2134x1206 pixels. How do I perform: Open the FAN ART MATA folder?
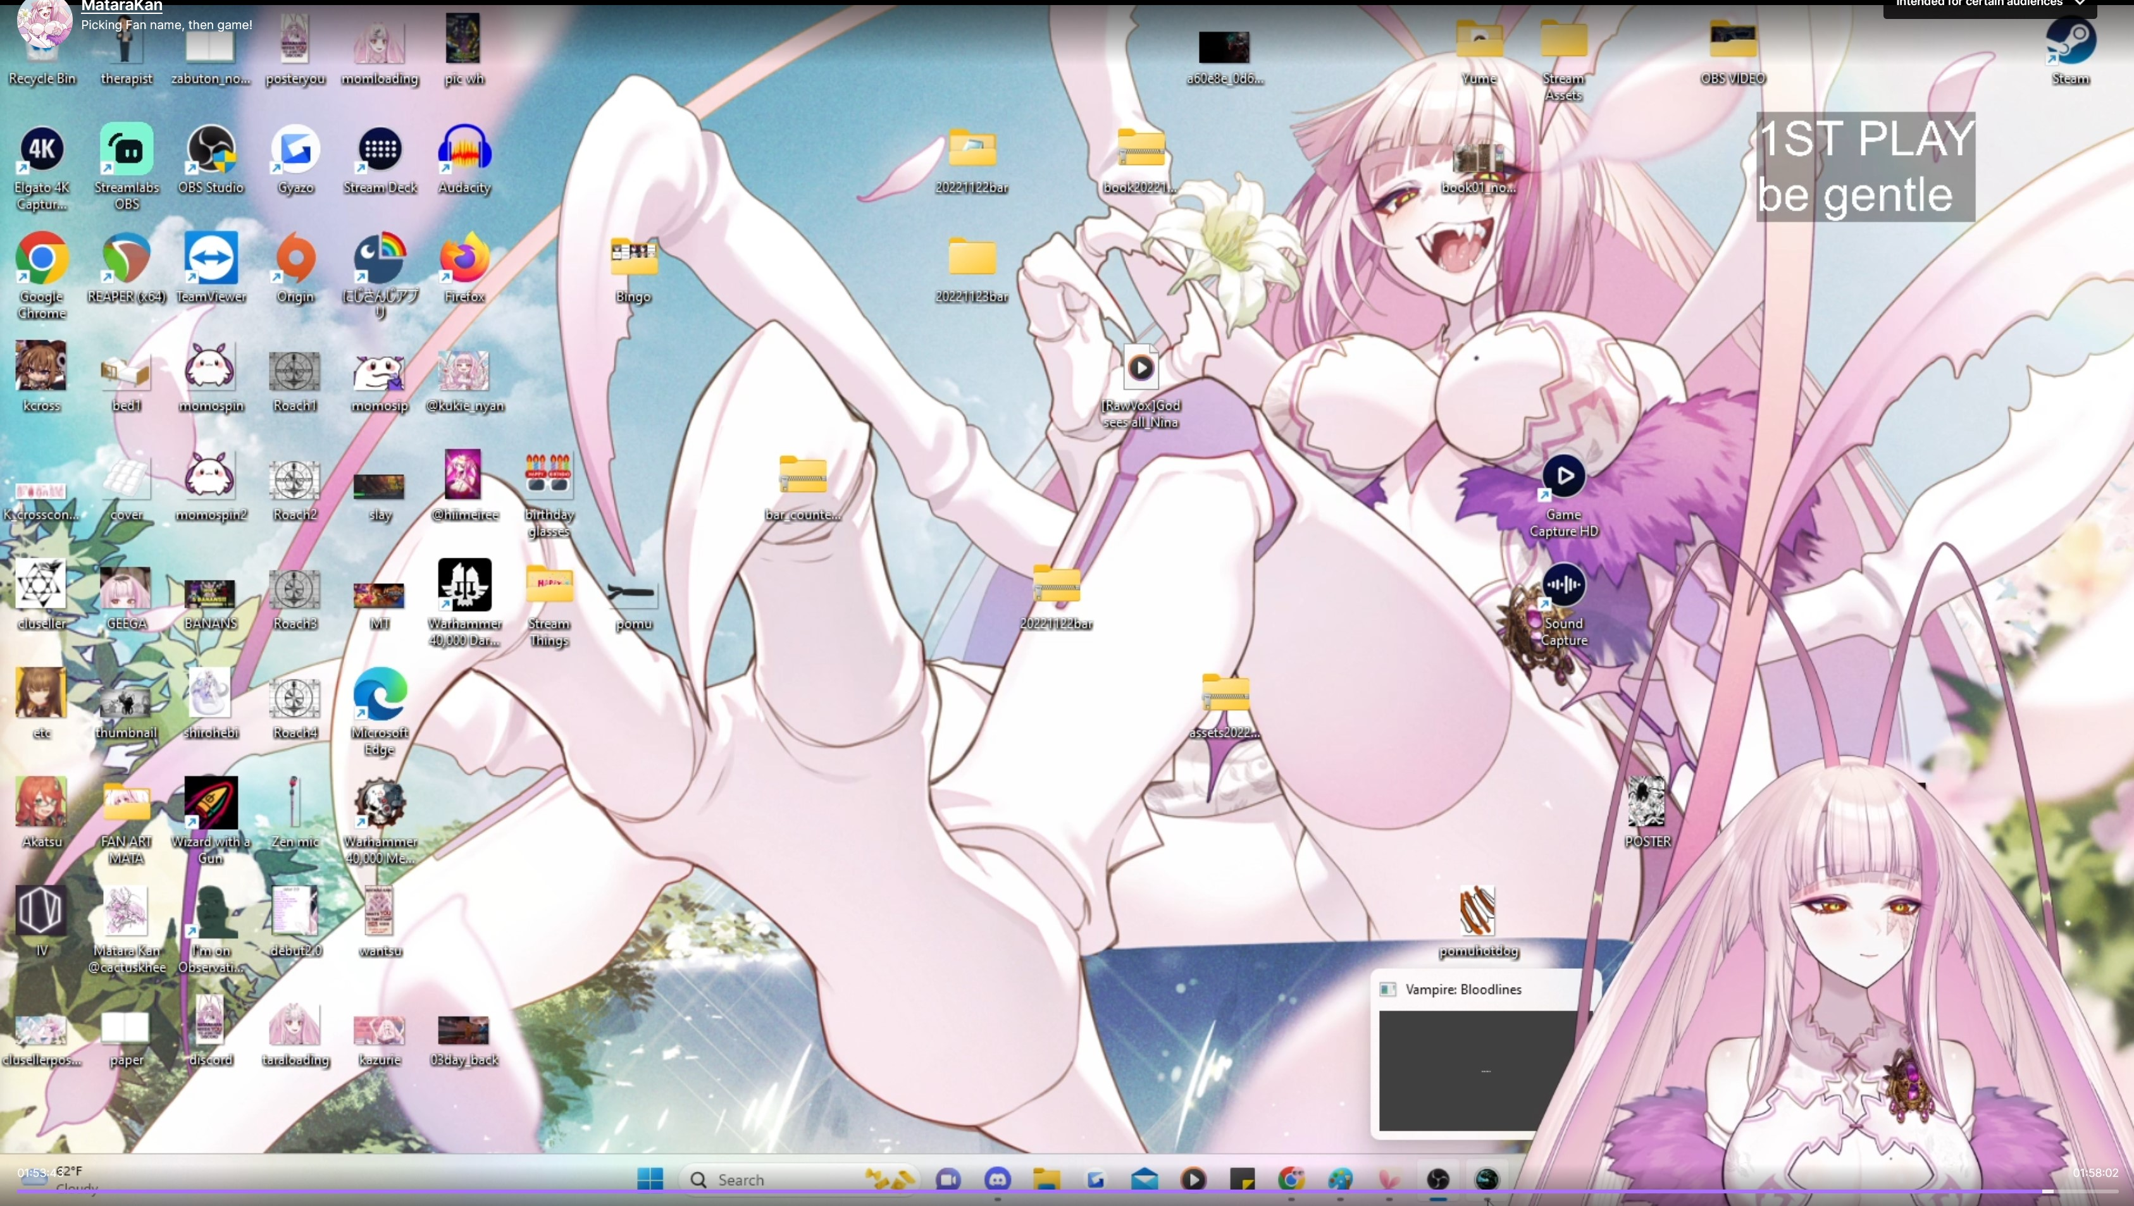point(126,821)
